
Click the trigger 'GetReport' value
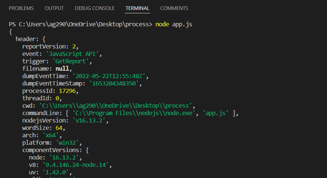70,61
